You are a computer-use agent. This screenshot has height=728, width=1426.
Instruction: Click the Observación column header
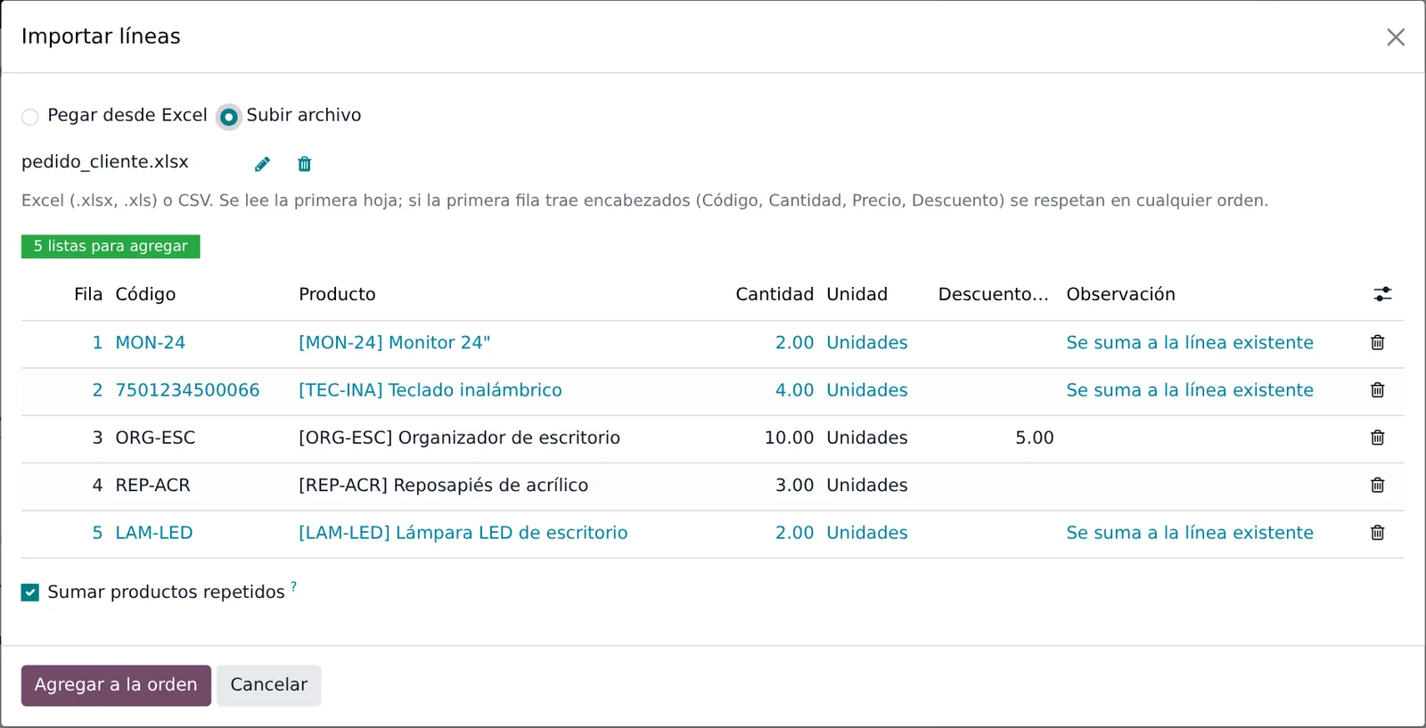click(1120, 294)
